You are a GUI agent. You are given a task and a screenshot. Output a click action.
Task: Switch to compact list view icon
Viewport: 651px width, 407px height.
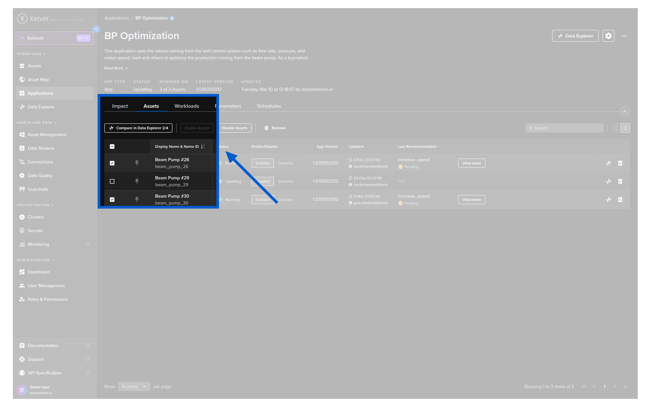616,128
